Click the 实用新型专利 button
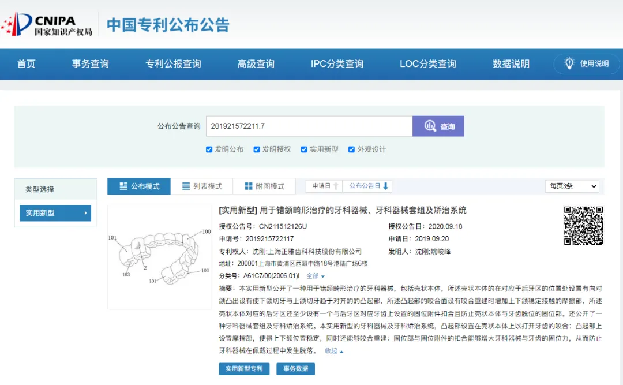 tap(244, 369)
